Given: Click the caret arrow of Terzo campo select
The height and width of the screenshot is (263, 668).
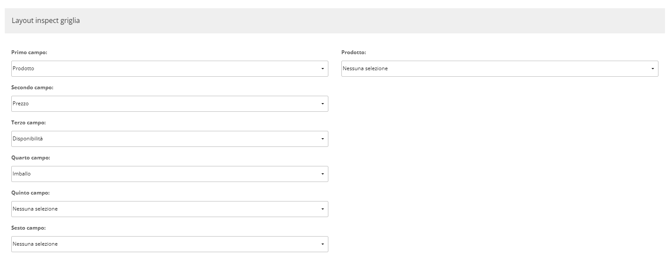Looking at the screenshot, I should (322, 139).
